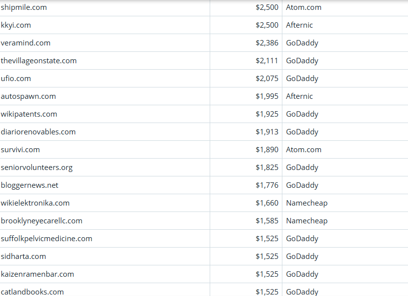The width and height of the screenshot is (408, 296).
Task: Open autospawn.com domain link
Action: click(x=28, y=96)
